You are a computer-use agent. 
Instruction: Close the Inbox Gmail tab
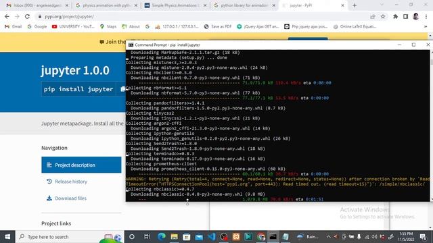pos(67,5)
